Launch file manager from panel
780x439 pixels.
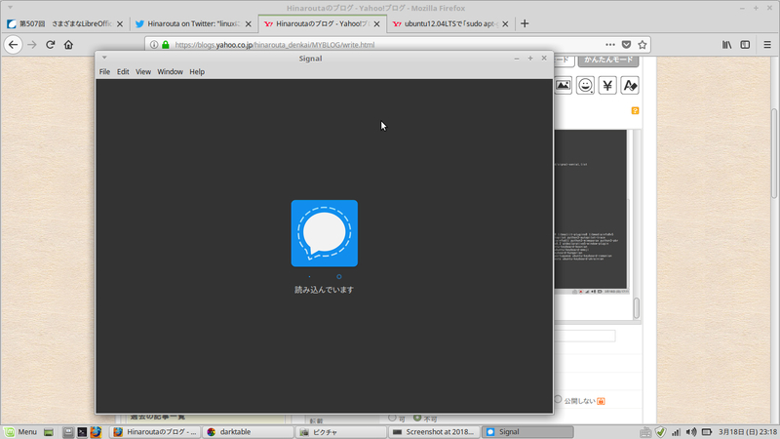68,432
